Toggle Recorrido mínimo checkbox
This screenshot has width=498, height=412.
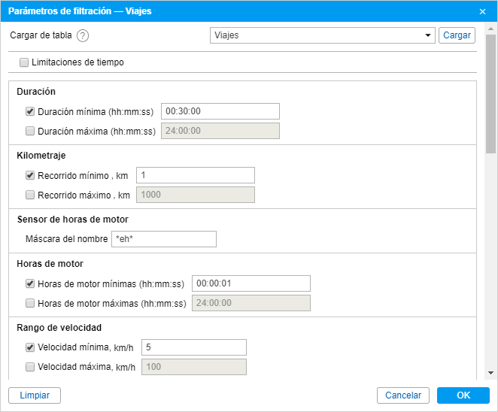click(x=30, y=175)
